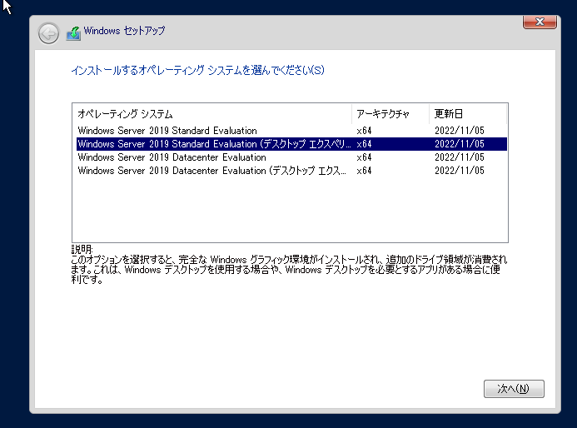Image resolution: width=577 pixels, height=428 pixels.
Task: Select Datacenter Evaluation (デスクトップ エクス...) row
Action: [x=291, y=171]
